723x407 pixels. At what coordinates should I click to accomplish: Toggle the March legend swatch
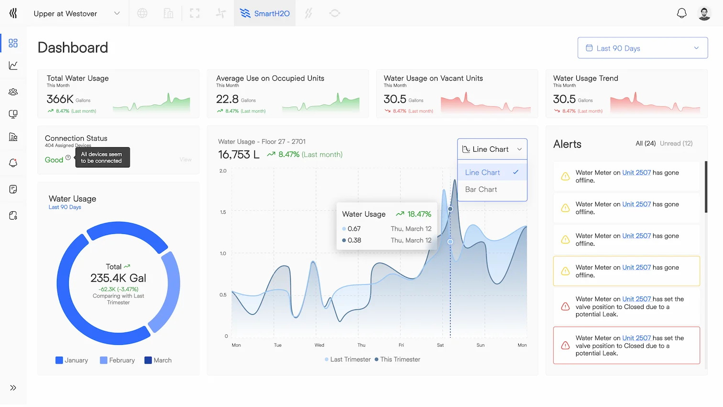(x=148, y=360)
